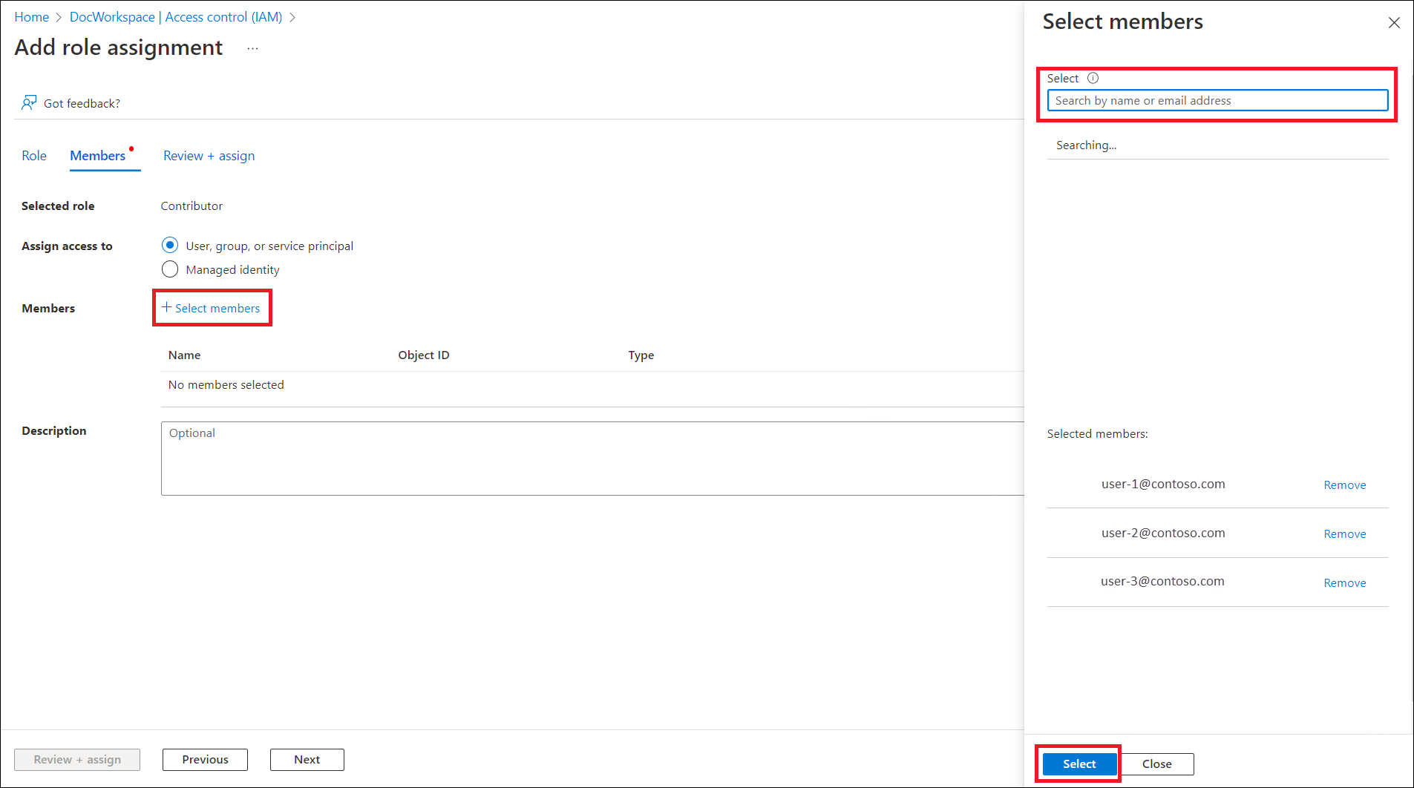Confirm with the Select button
Image resolution: width=1414 pixels, height=788 pixels.
[x=1078, y=764]
